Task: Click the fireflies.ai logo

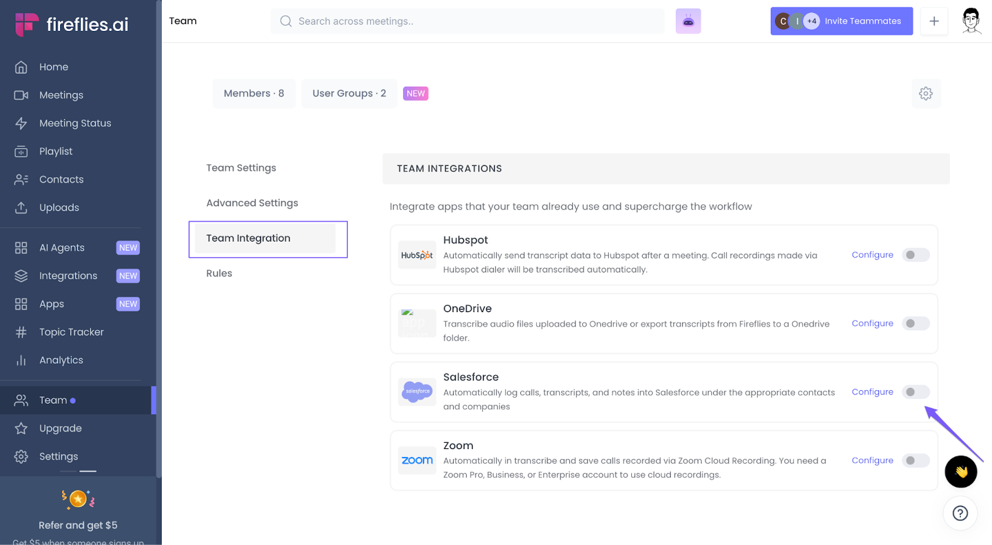Action: click(72, 24)
